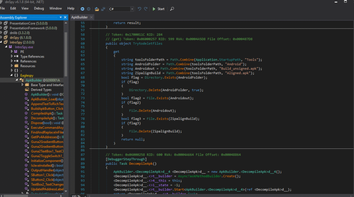Close the ApkBuilder tab

pos(91,17)
